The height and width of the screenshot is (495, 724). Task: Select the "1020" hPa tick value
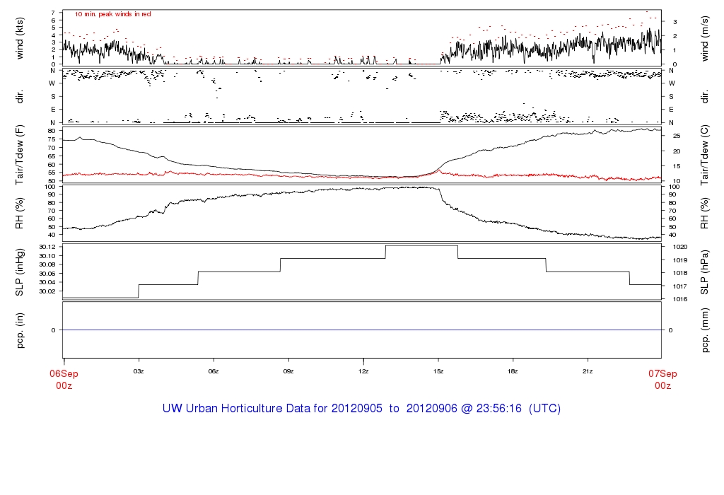680,247
